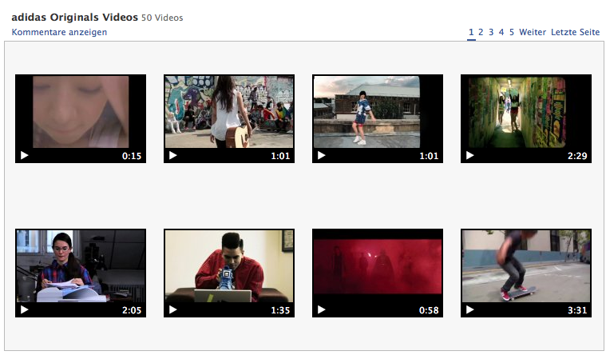Viewport: 606px width, 355px height.
Task: Click the 0:58 duration label
Action: pos(429,310)
